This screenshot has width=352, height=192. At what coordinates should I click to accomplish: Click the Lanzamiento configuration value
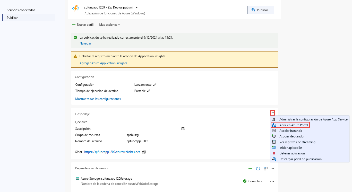(x=143, y=84)
